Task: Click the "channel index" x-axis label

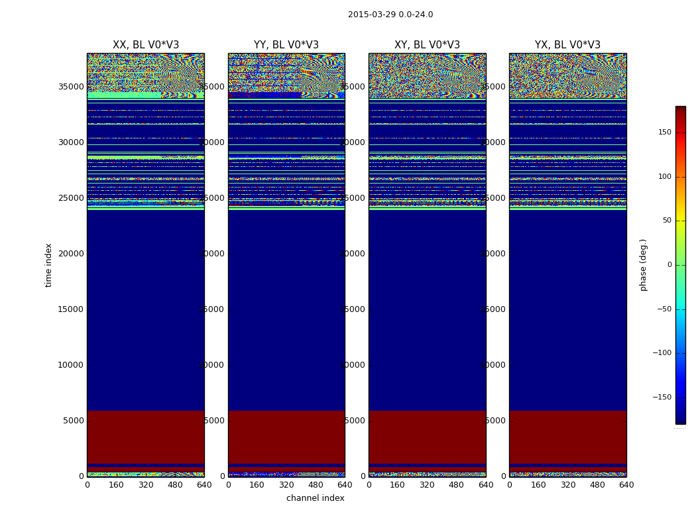Action: [316, 498]
